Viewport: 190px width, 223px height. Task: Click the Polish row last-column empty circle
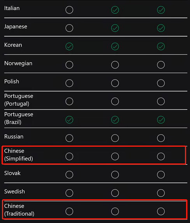point(161,83)
